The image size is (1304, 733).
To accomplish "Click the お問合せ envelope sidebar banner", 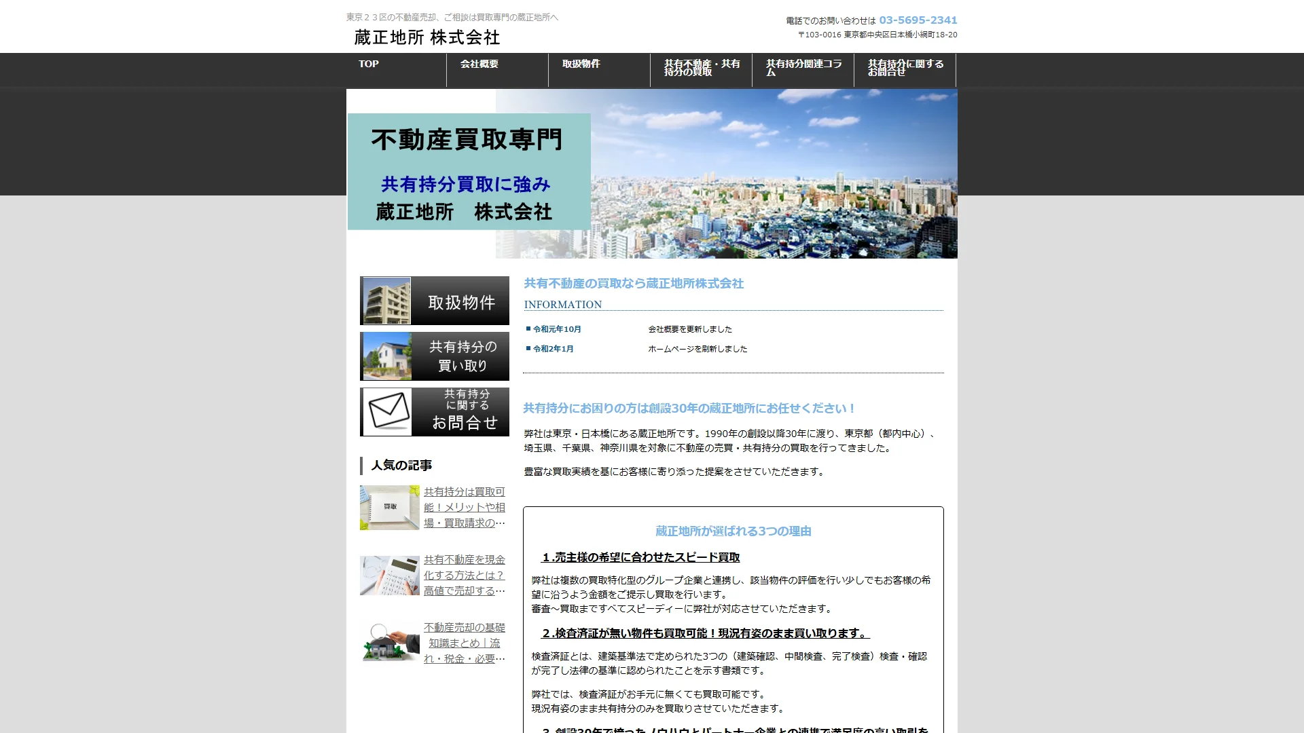I will [435, 412].
